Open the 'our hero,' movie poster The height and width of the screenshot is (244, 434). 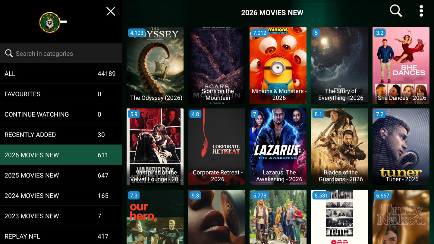pyautogui.click(x=155, y=217)
